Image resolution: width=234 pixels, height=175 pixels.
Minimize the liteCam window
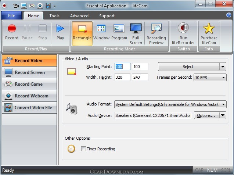tap(201, 4)
